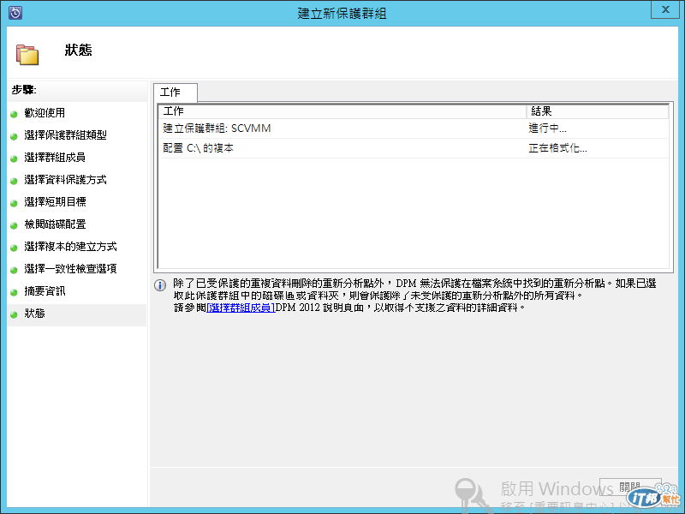Image resolution: width=685 pixels, height=514 pixels.
Task: Close the 建立新保護群組 window
Action: (665, 9)
